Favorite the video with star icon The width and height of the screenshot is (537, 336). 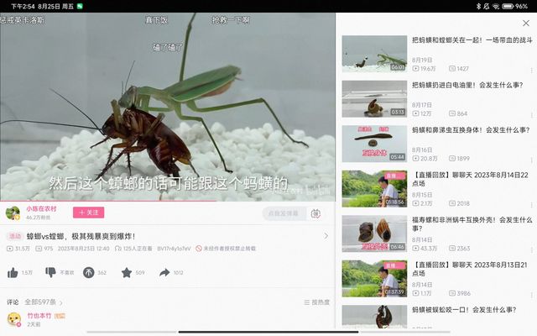127,272
